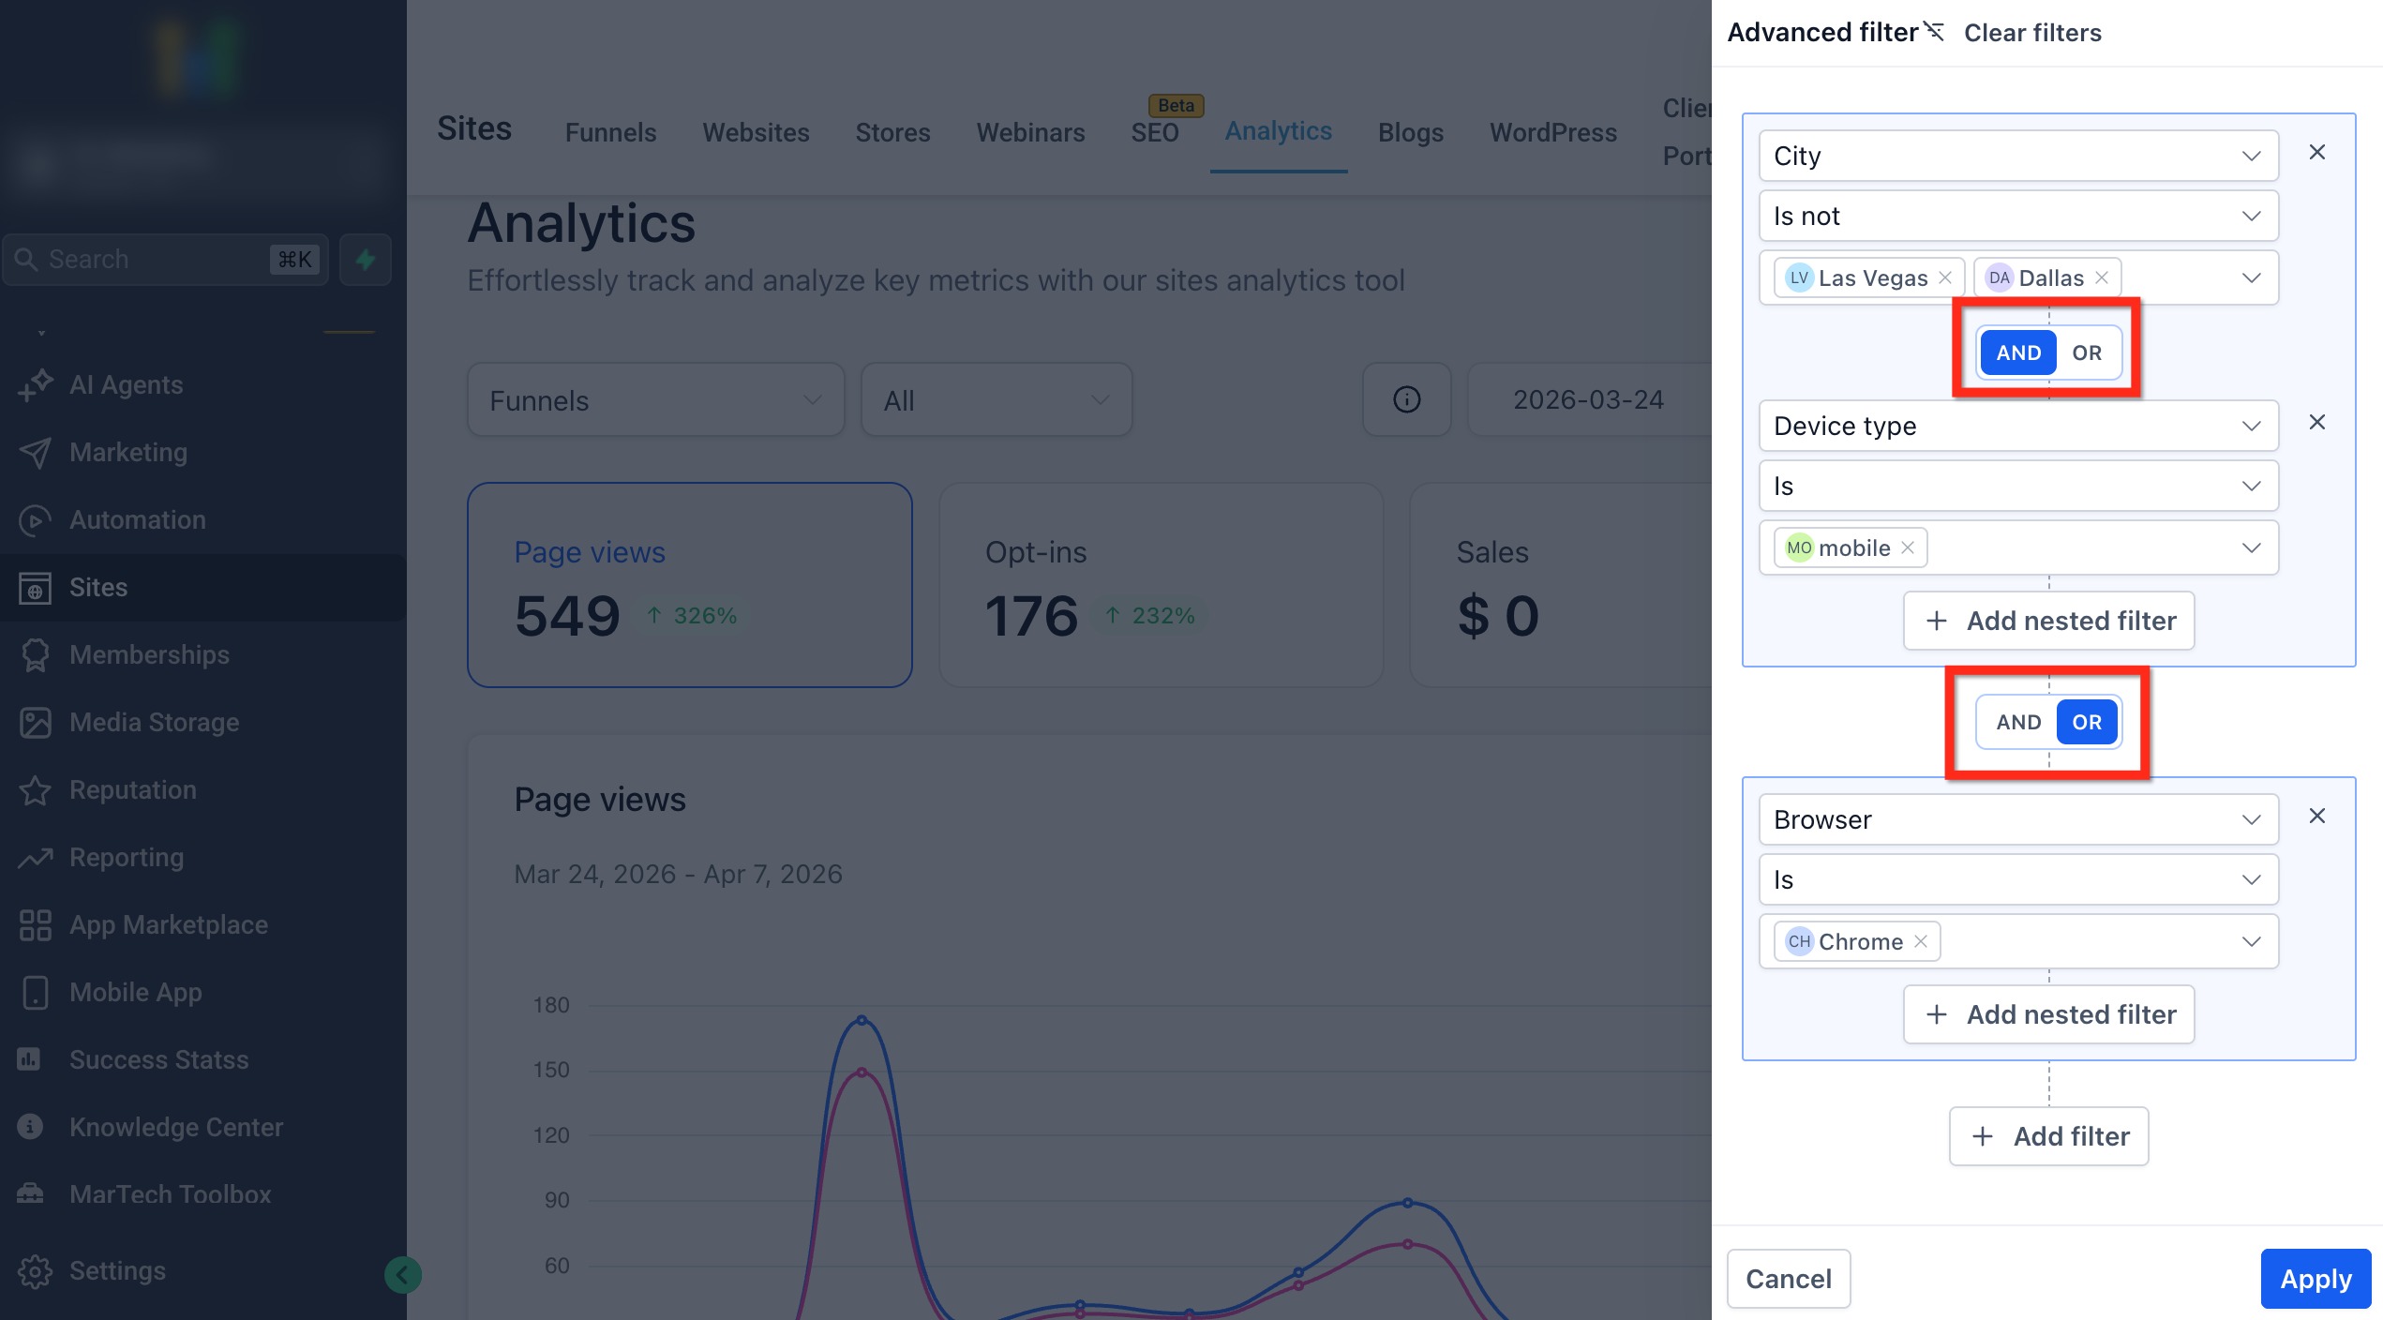Remove the Chrome browser tag
Viewport: 2383px width, 1320px height.
(x=1921, y=942)
